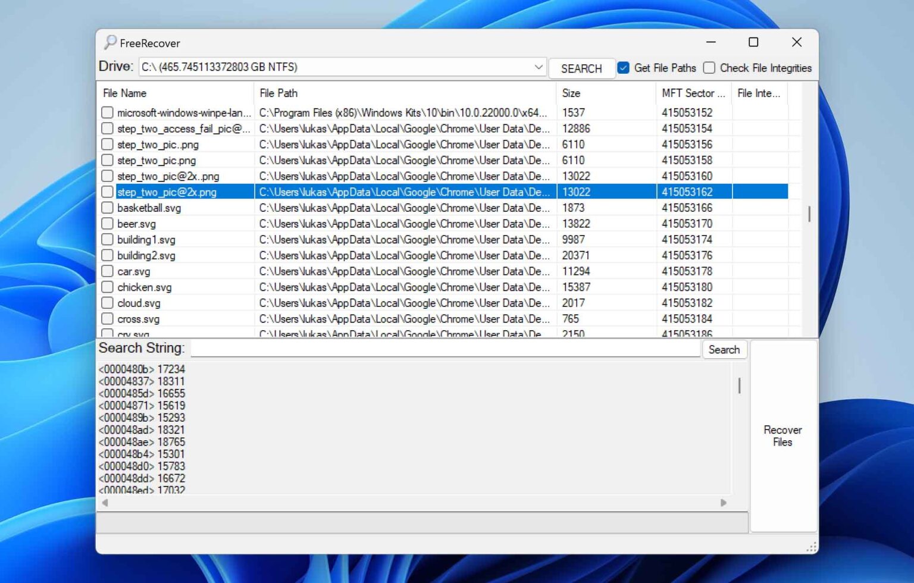Viewport: 914px width, 583px height.
Task: Click the file list vertical scrollbar thumb
Action: coord(809,214)
